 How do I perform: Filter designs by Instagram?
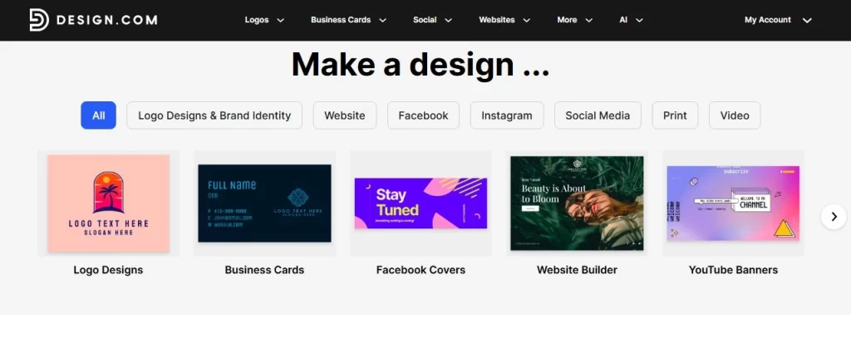pyautogui.click(x=507, y=115)
